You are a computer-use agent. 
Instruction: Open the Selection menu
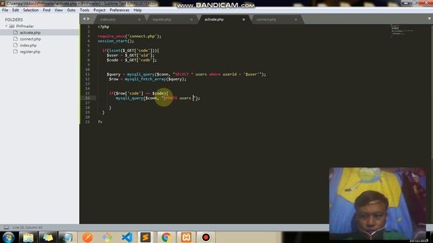[30, 10]
